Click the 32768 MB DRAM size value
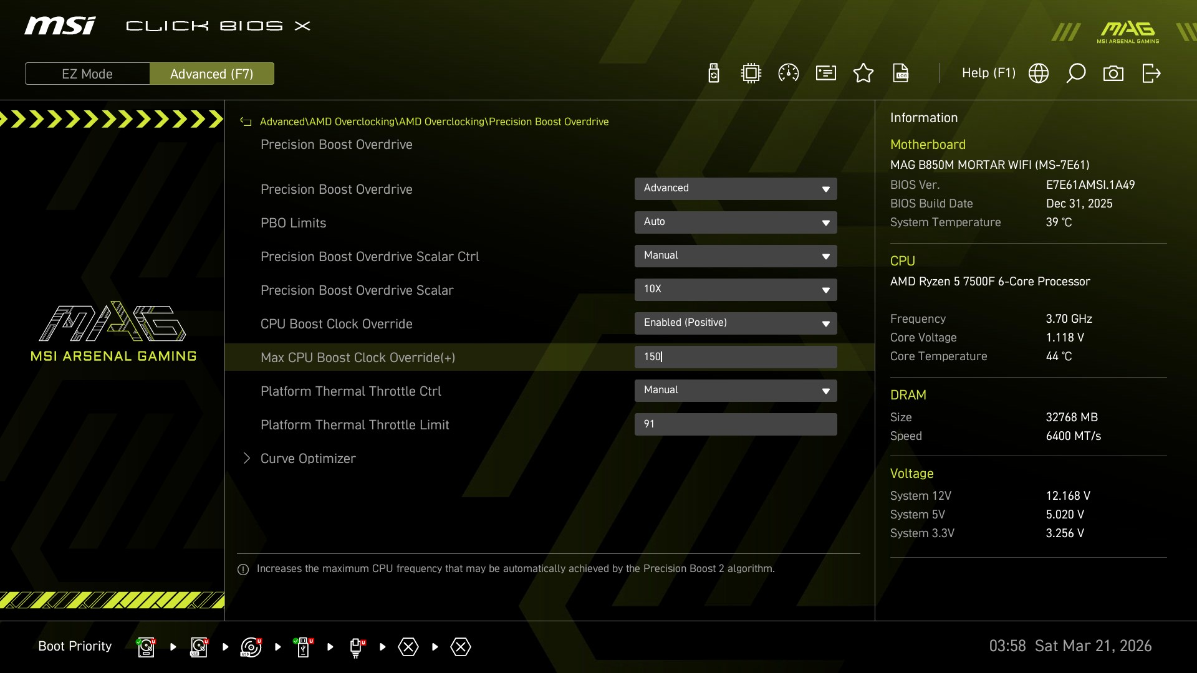 click(1072, 418)
